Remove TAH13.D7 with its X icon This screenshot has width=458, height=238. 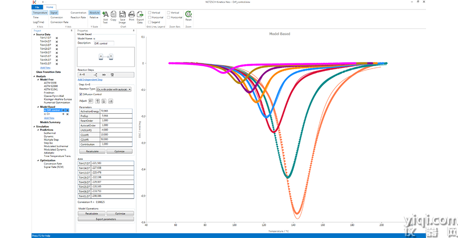pos(57,45)
